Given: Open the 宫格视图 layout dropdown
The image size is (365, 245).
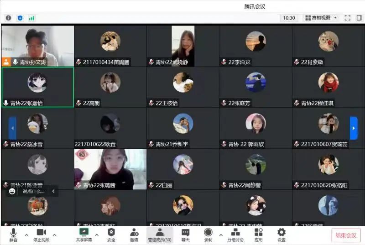Looking at the screenshot, I should (322, 18).
